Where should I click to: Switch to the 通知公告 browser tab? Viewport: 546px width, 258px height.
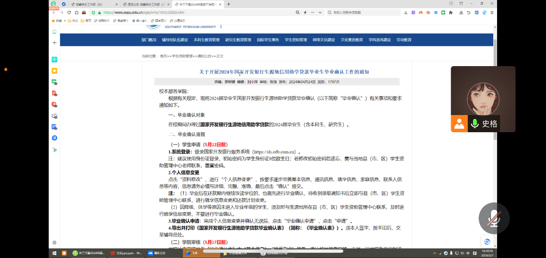pyautogui.click(x=145, y=4)
